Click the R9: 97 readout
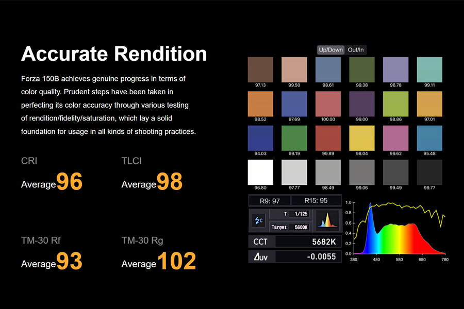 click(x=270, y=201)
